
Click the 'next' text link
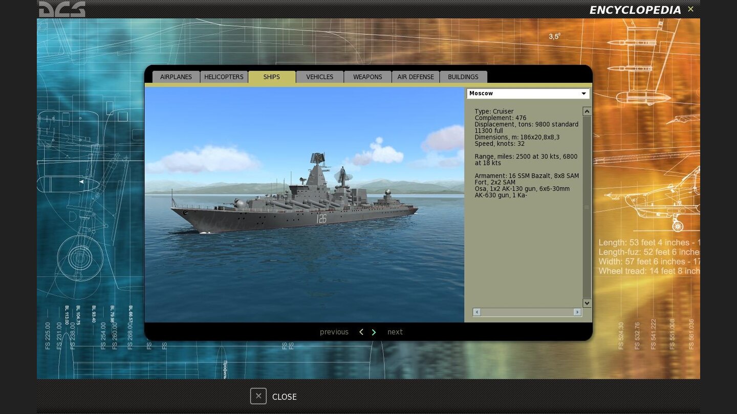[x=395, y=332]
